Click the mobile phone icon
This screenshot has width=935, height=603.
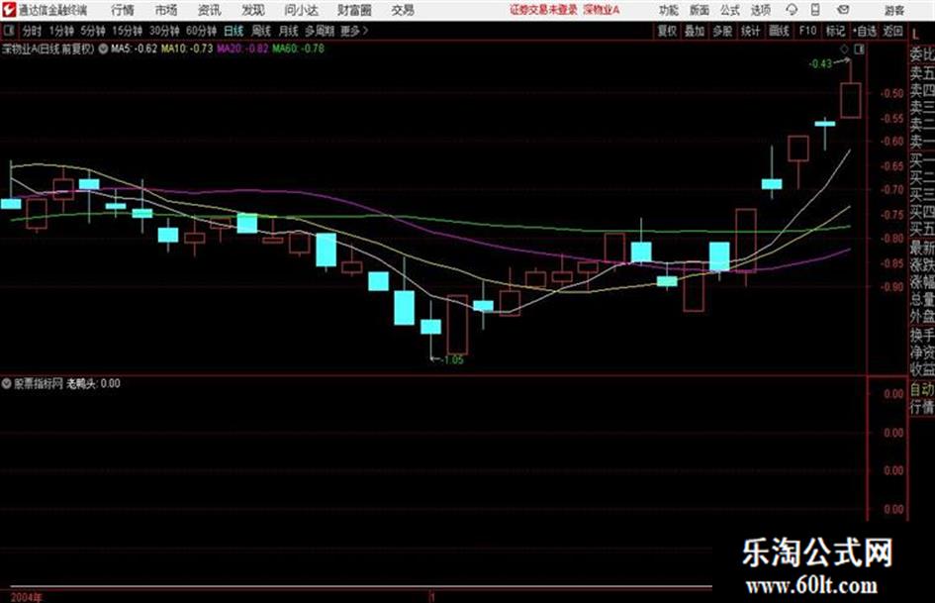815,10
